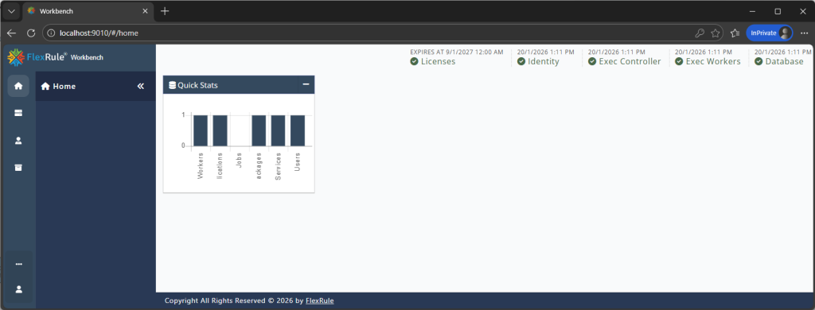The width and height of the screenshot is (815, 310).
Task: Open the archive box sidebar icon
Action: coord(18,167)
